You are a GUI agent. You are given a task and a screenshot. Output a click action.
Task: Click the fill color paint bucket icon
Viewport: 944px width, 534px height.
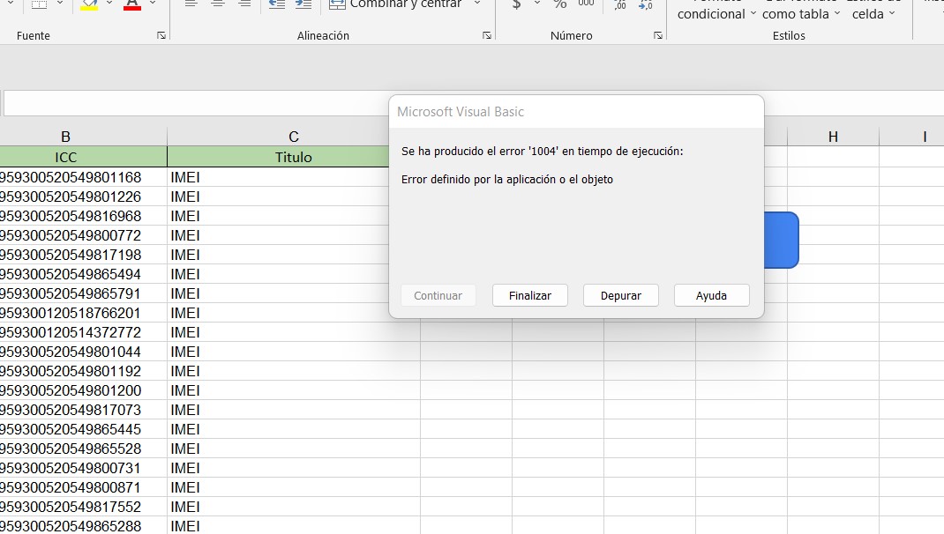click(x=89, y=4)
